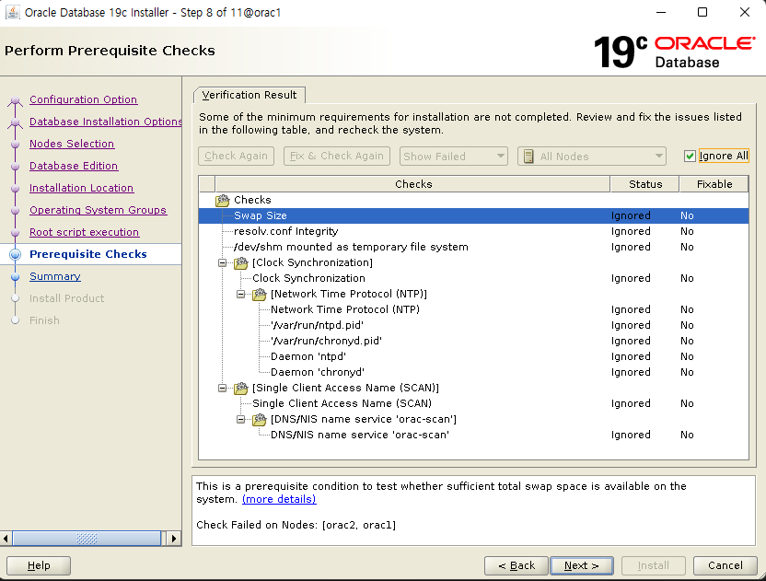766x581 pixels.
Task: Collapse the [Single Client Access Name (SCAN)] node
Action: pos(222,388)
